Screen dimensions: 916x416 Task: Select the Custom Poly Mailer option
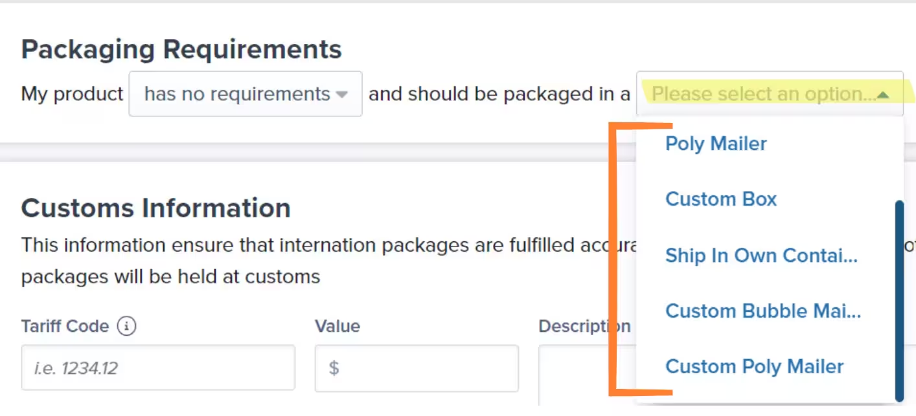point(754,366)
